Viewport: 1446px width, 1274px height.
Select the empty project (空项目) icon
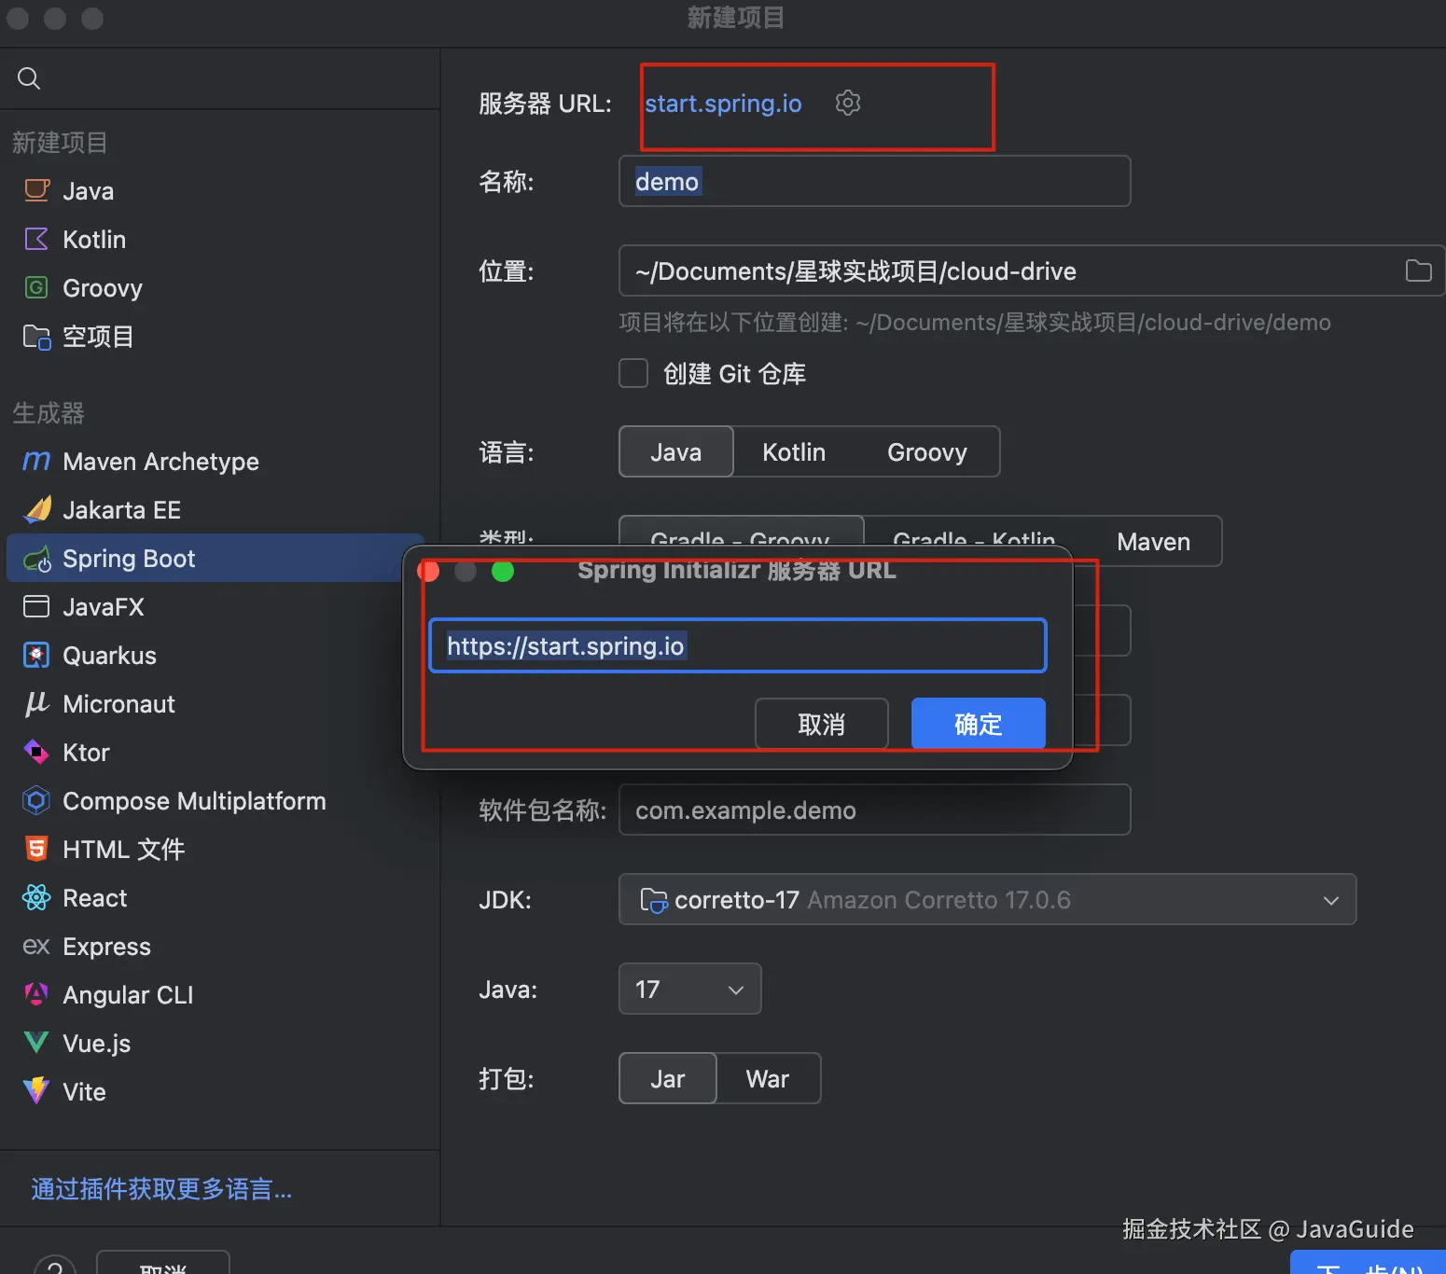pyautogui.click(x=36, y=336)
